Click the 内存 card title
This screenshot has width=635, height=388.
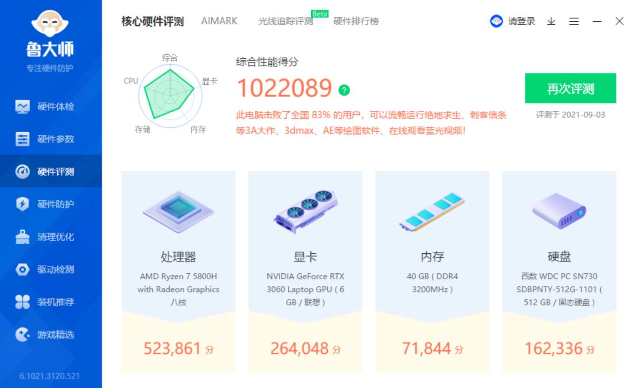tap(432, 257)
